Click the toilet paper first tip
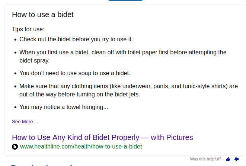 tap(123, 56)
